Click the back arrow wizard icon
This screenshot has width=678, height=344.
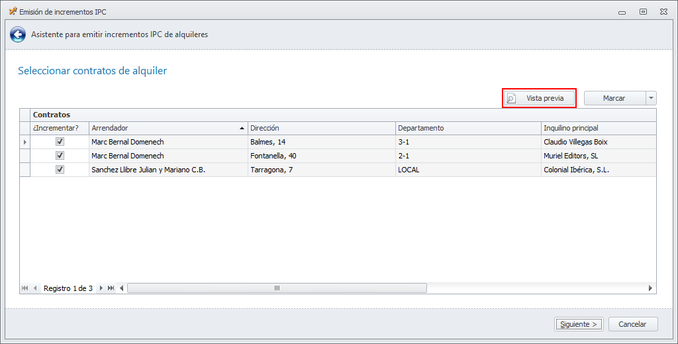[x=18, y=34]
